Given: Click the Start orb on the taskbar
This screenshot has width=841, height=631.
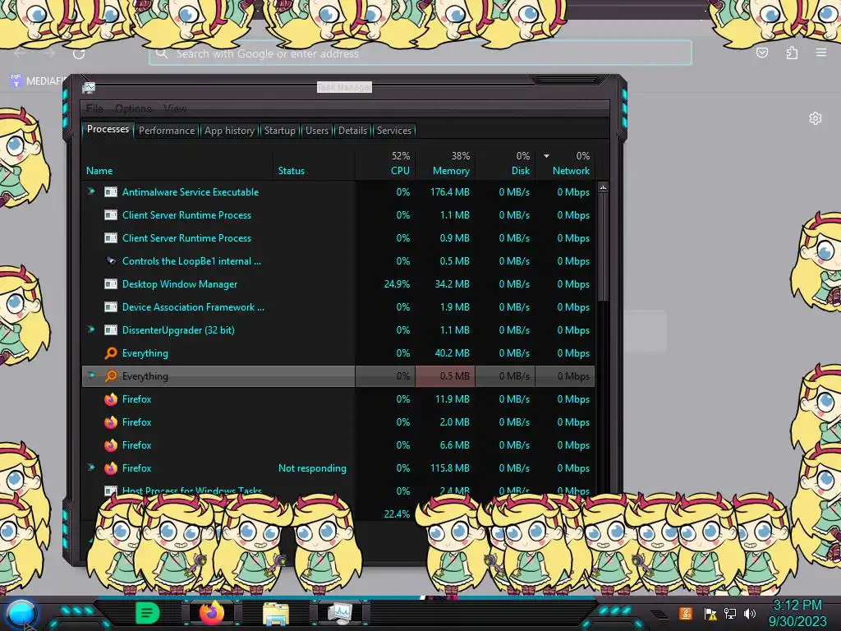Looking at the screenshot, I should click(21, 613).
